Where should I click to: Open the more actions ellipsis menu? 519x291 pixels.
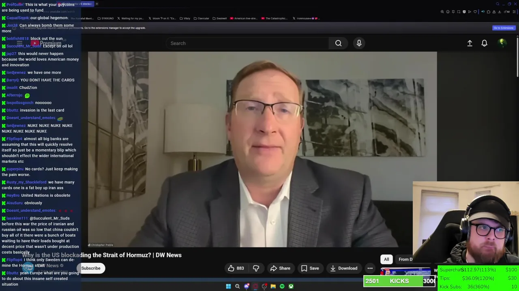370,268
